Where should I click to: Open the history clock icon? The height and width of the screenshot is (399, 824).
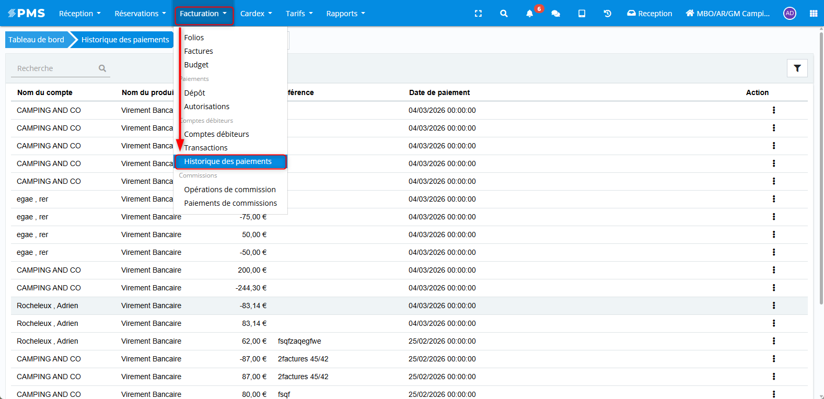tap(607, 14)
